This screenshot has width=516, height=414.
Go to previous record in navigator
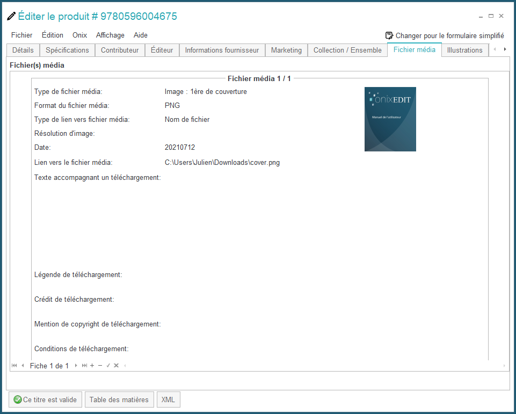[x=23, y=365]
